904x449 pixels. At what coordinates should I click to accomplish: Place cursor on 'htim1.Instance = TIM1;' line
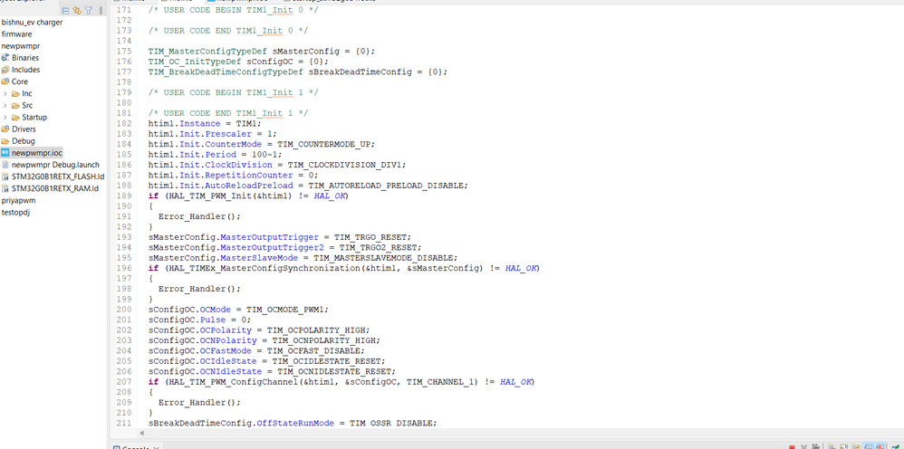click(205, 123)
